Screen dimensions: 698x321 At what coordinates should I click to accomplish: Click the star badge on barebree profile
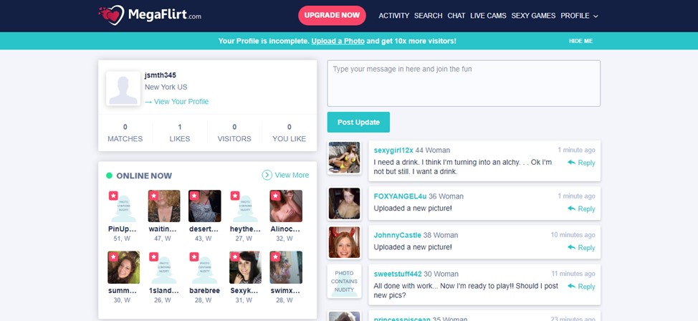click(194, 257)
